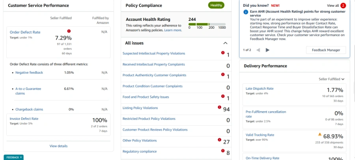Open Received Intellectual Property Complaints
The width and height of the screenshot is (355, 160).
(153, 64)
